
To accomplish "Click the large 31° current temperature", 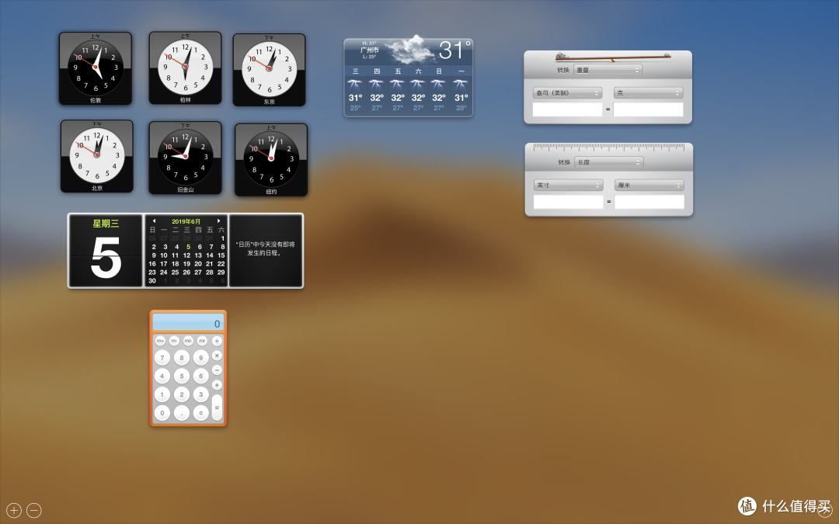I will [454, 50].
